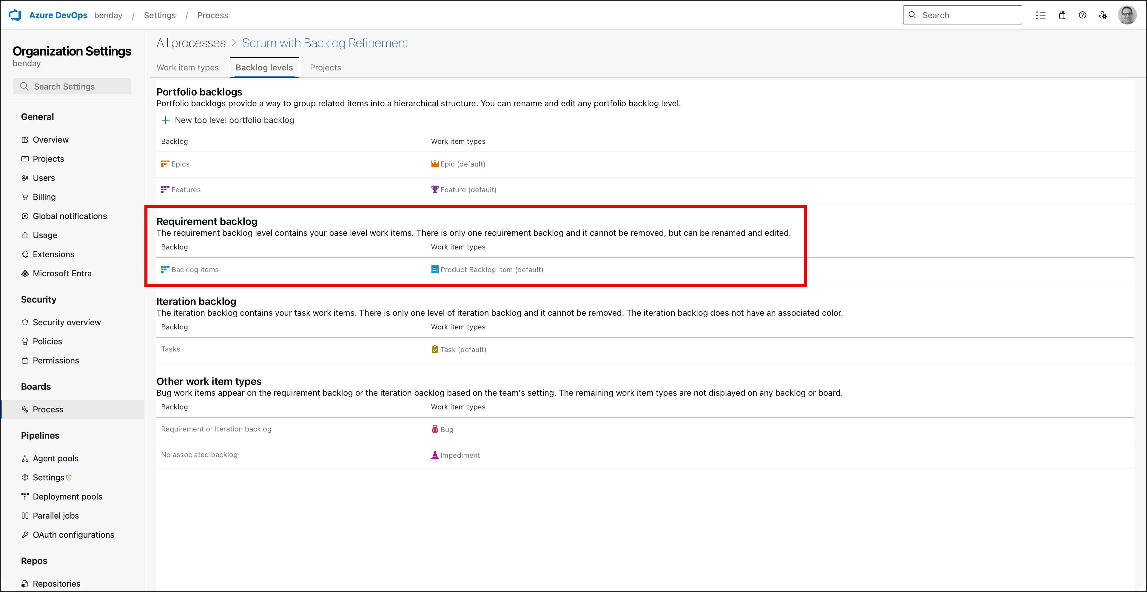
Task: Open the work items list icon
Action: click(x=1040, y=15)
